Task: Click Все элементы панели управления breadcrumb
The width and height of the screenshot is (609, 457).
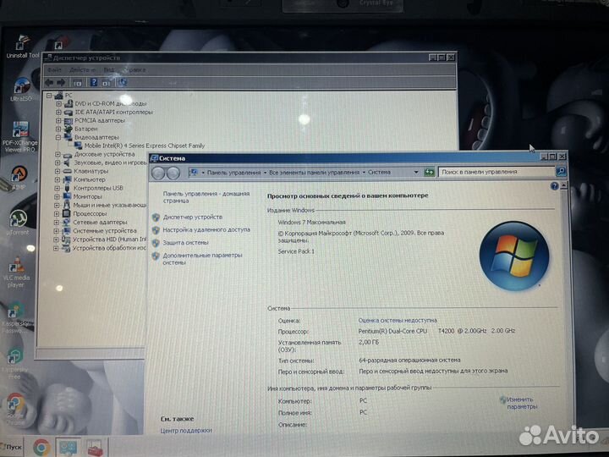Action: (314, 172)
